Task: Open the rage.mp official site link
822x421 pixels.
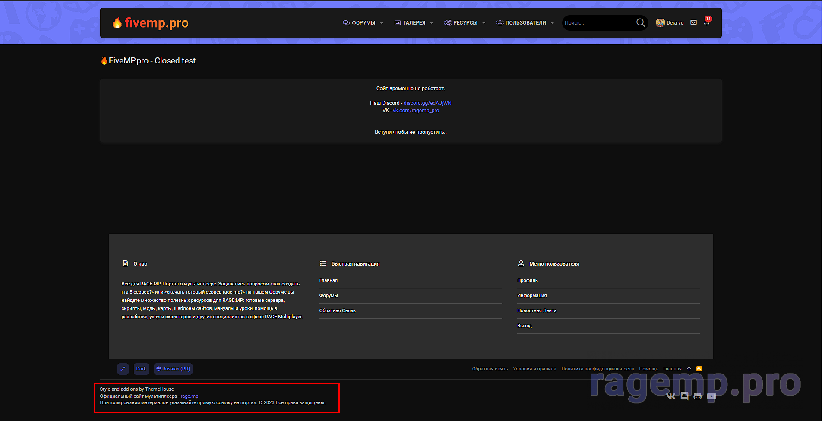Action: click(190, 396)
